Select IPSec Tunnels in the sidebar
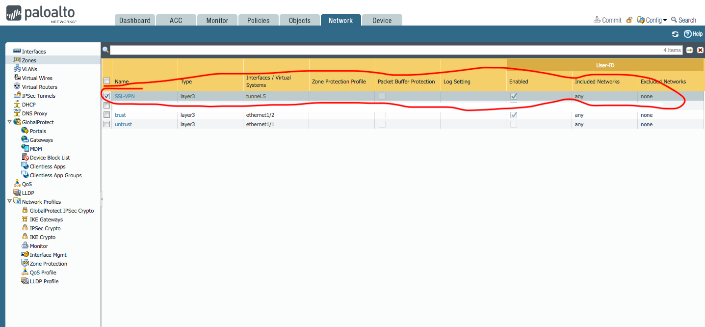Screen dimensions: 705x327 point(38,96)
